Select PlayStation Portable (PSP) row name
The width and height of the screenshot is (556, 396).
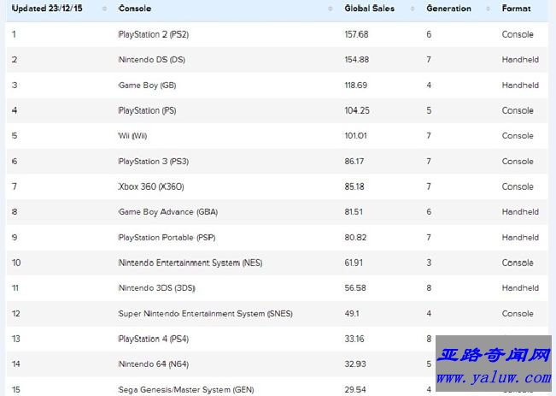(x=167, y=237)
